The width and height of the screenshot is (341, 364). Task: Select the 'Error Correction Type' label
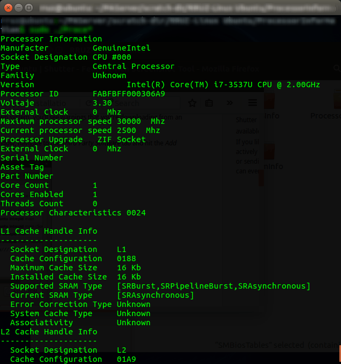pos(61,304)
